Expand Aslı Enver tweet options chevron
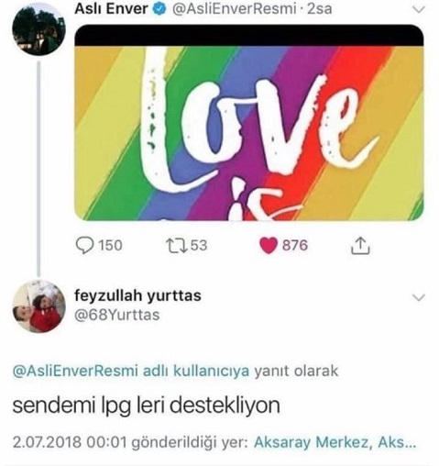The height and width of the screenshot is (466, 439). (x=418, y=10)
